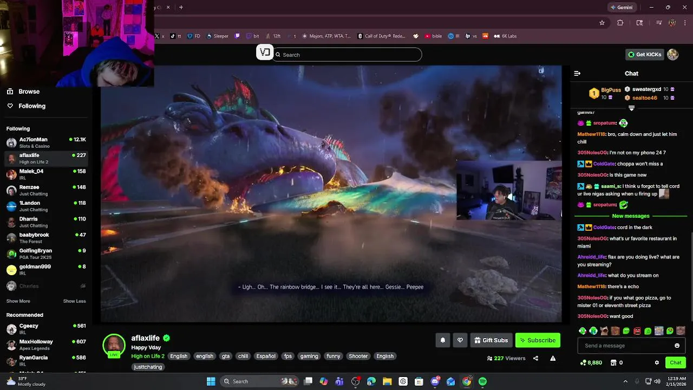Screen dimensions: 693x390
Task: Click the Kick logo icon beside search
Action: tap(265, 53)
